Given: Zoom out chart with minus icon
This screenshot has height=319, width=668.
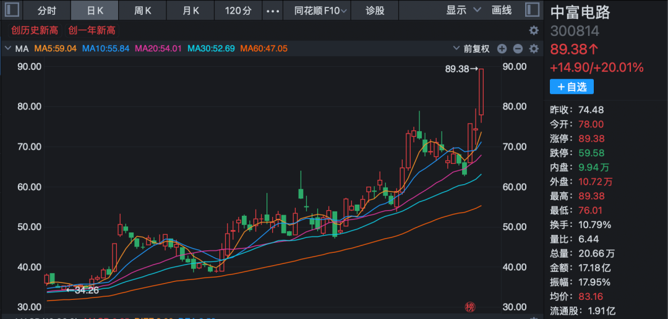Looking at the screenshot, I should coord(518,49).
